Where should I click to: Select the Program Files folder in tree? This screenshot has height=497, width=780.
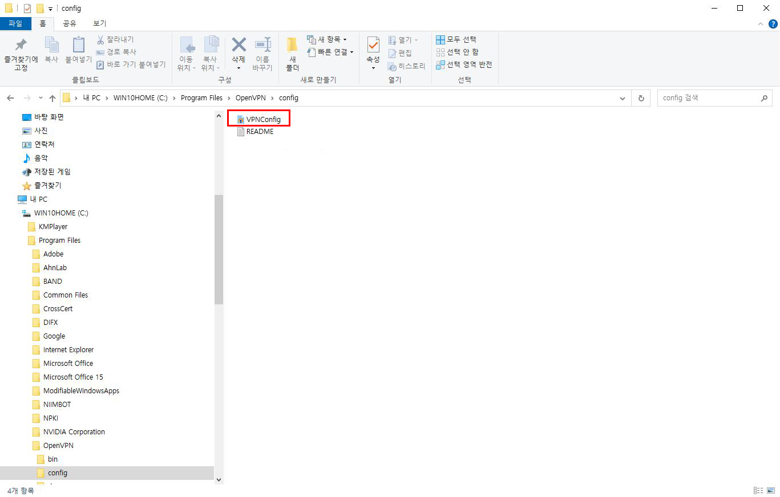(x=59, y=240)
